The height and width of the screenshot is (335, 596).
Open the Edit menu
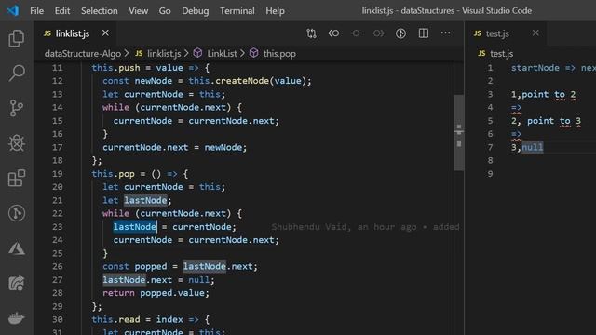click(62, 10)
